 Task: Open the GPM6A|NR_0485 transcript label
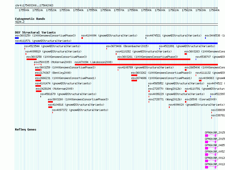click(215, 145)
